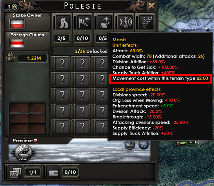Click the railway tracks building icon

tap(146, 23)
